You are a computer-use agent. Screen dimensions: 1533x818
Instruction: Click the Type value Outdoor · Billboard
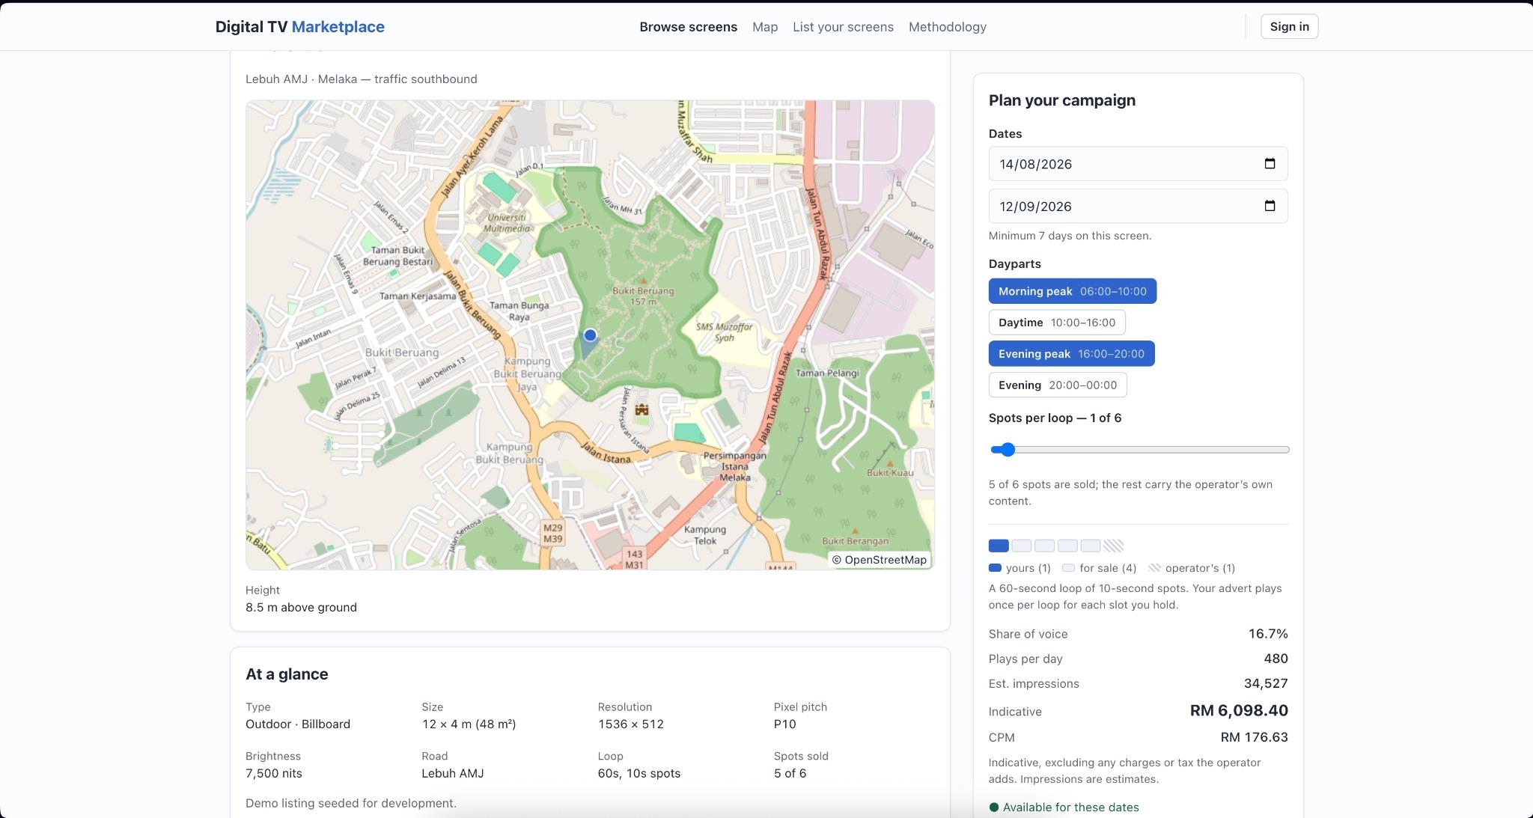point(298,724)
